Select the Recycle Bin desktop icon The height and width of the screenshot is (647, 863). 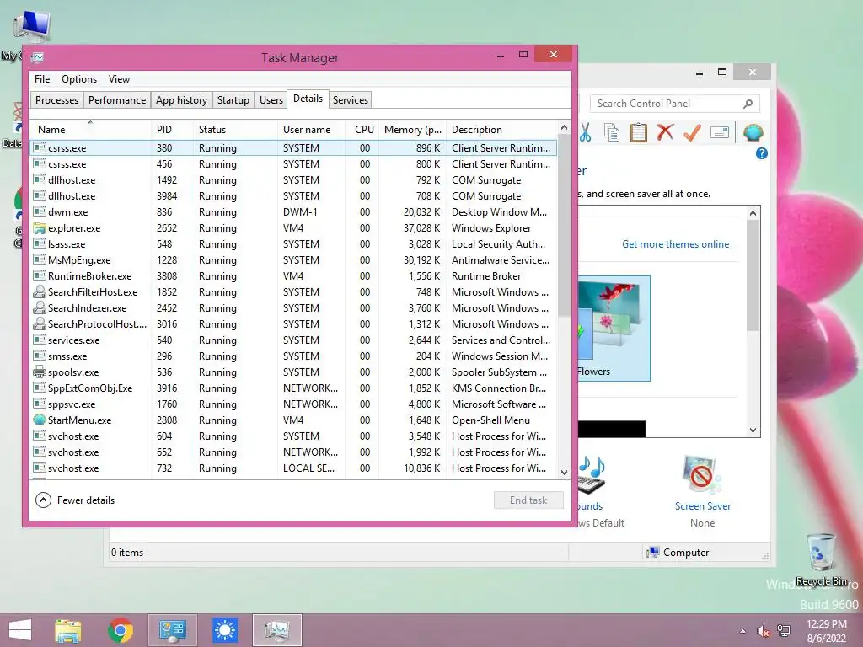click(821, 559)
